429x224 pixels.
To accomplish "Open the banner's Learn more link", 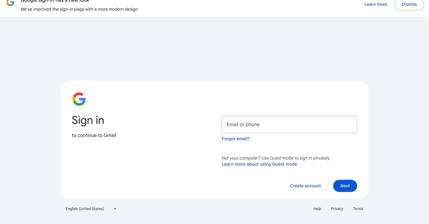I will point(375,4).
